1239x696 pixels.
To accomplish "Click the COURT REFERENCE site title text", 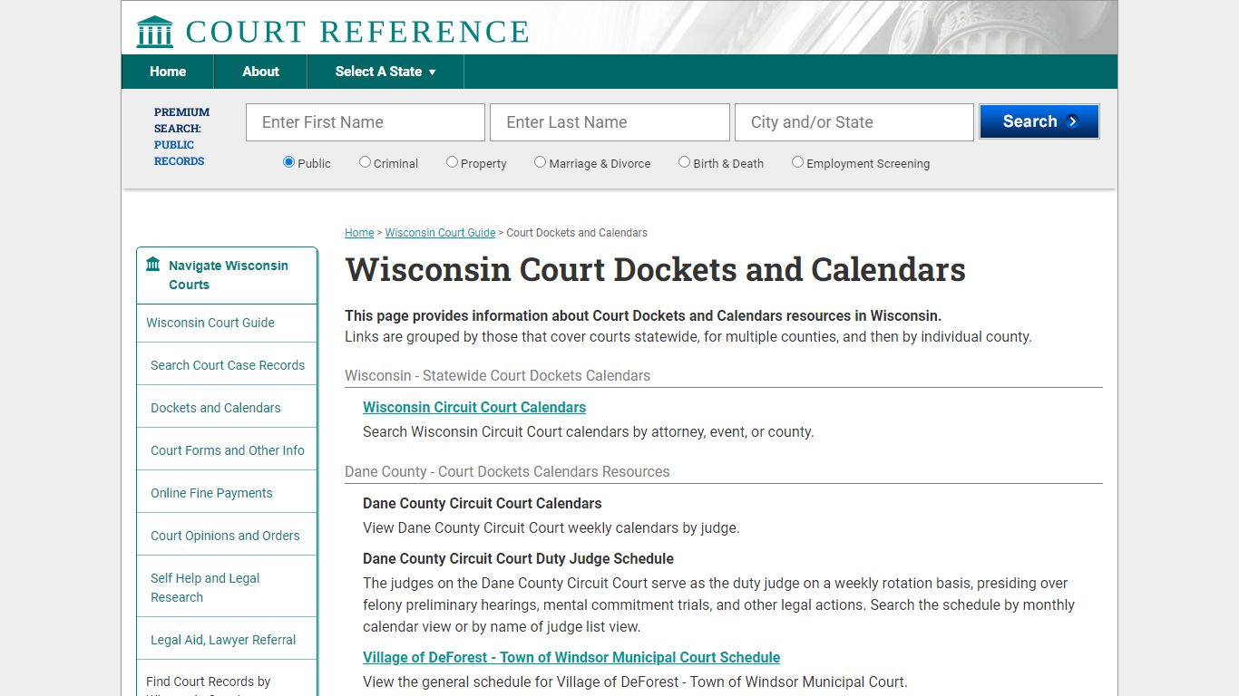I will point(357,32).
